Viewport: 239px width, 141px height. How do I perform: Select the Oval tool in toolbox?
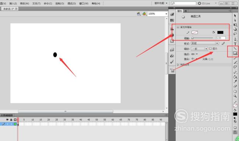click(x=235, y=53)
